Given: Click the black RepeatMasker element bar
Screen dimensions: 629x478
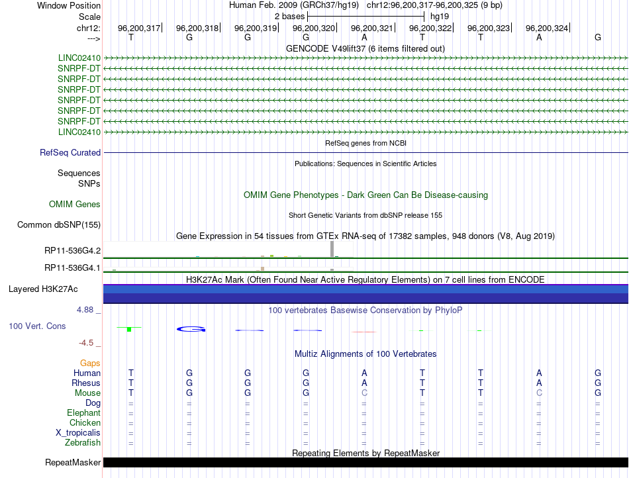Looking at the screenshot, I should pyautogui.click(x=365, y=462).
